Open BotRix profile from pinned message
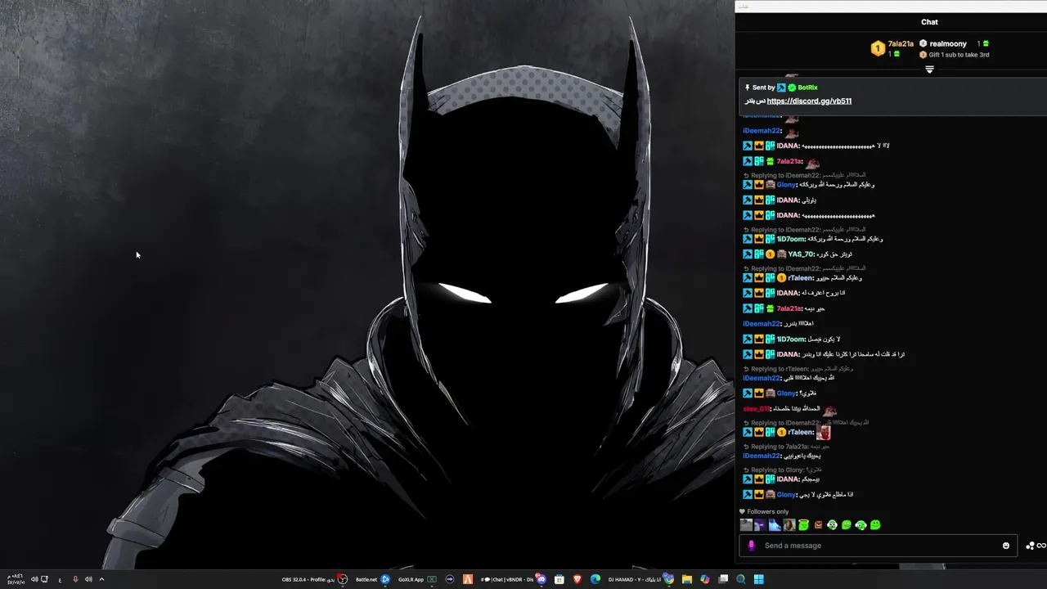The width and height of the screenshot is (1047, 589). pyautogui.click(x=807, y=88)
